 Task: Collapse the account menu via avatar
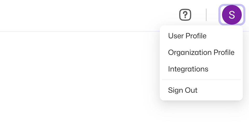pyautogui.click(x=232, y=15)
